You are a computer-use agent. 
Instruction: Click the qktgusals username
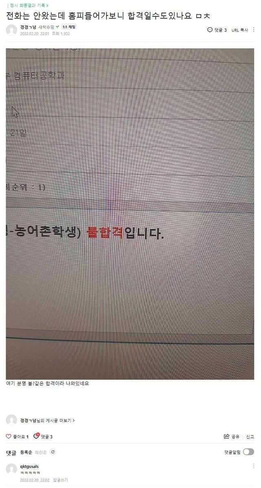(29, 466)
